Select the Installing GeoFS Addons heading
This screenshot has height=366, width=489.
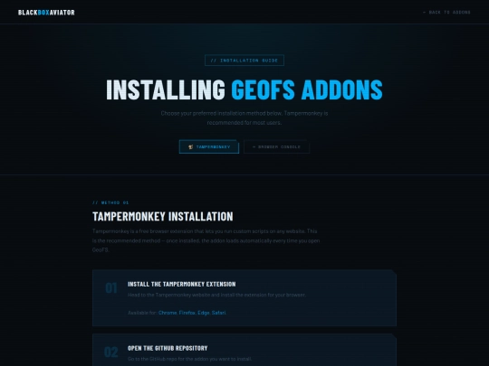click(x=244, y=89)
